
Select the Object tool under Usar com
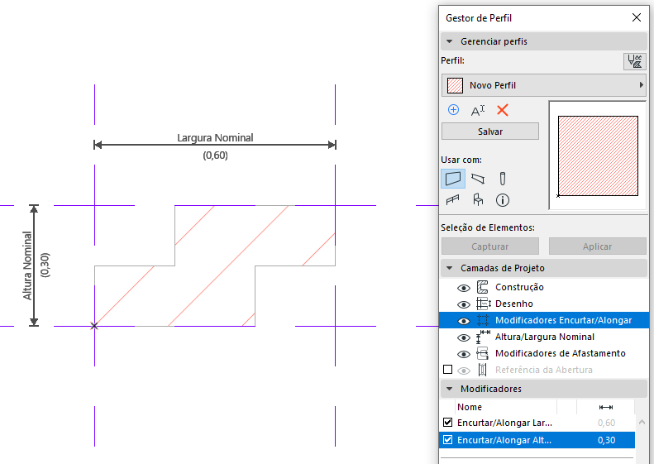pos(478,200)
